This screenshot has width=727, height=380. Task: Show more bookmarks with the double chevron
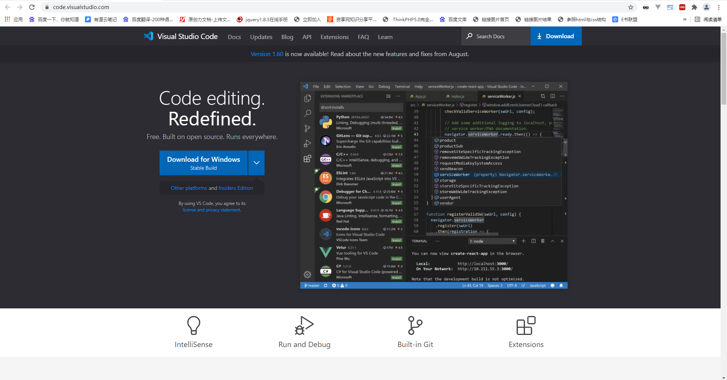685,19
